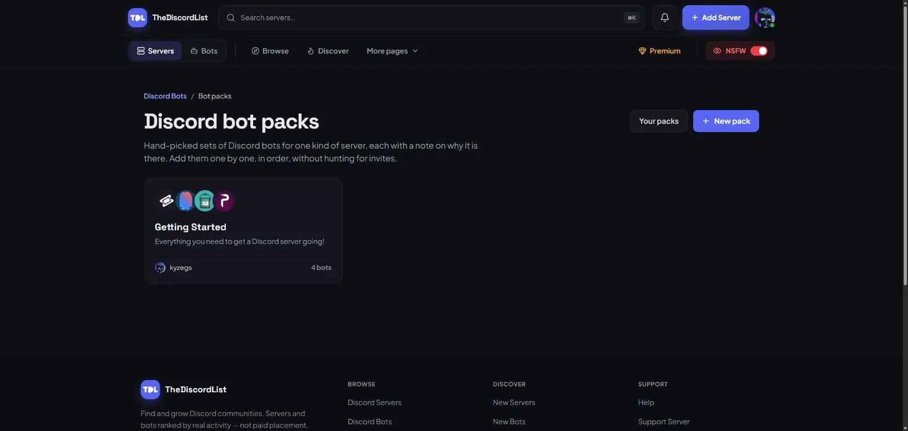Screen dimensions: 908x431
Task: Open footer Discord Bots link
Action: 369,422
